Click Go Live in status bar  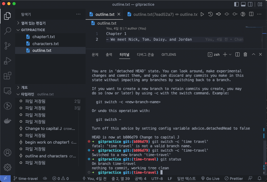coord(210,178)
